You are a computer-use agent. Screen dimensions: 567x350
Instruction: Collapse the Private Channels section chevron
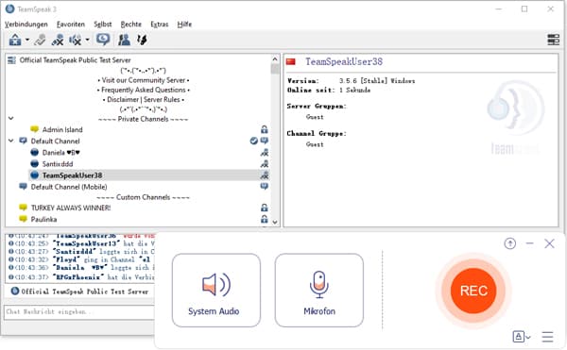point(11,118)
